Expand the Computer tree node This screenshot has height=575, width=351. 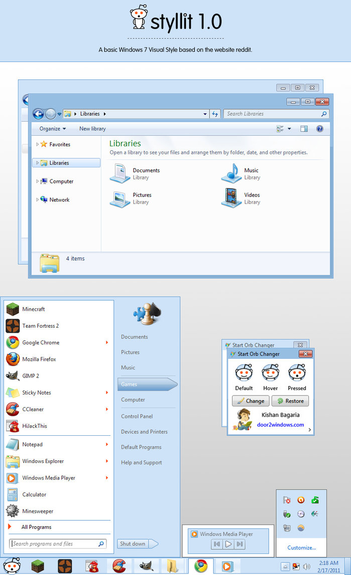(x=37, y=181)
